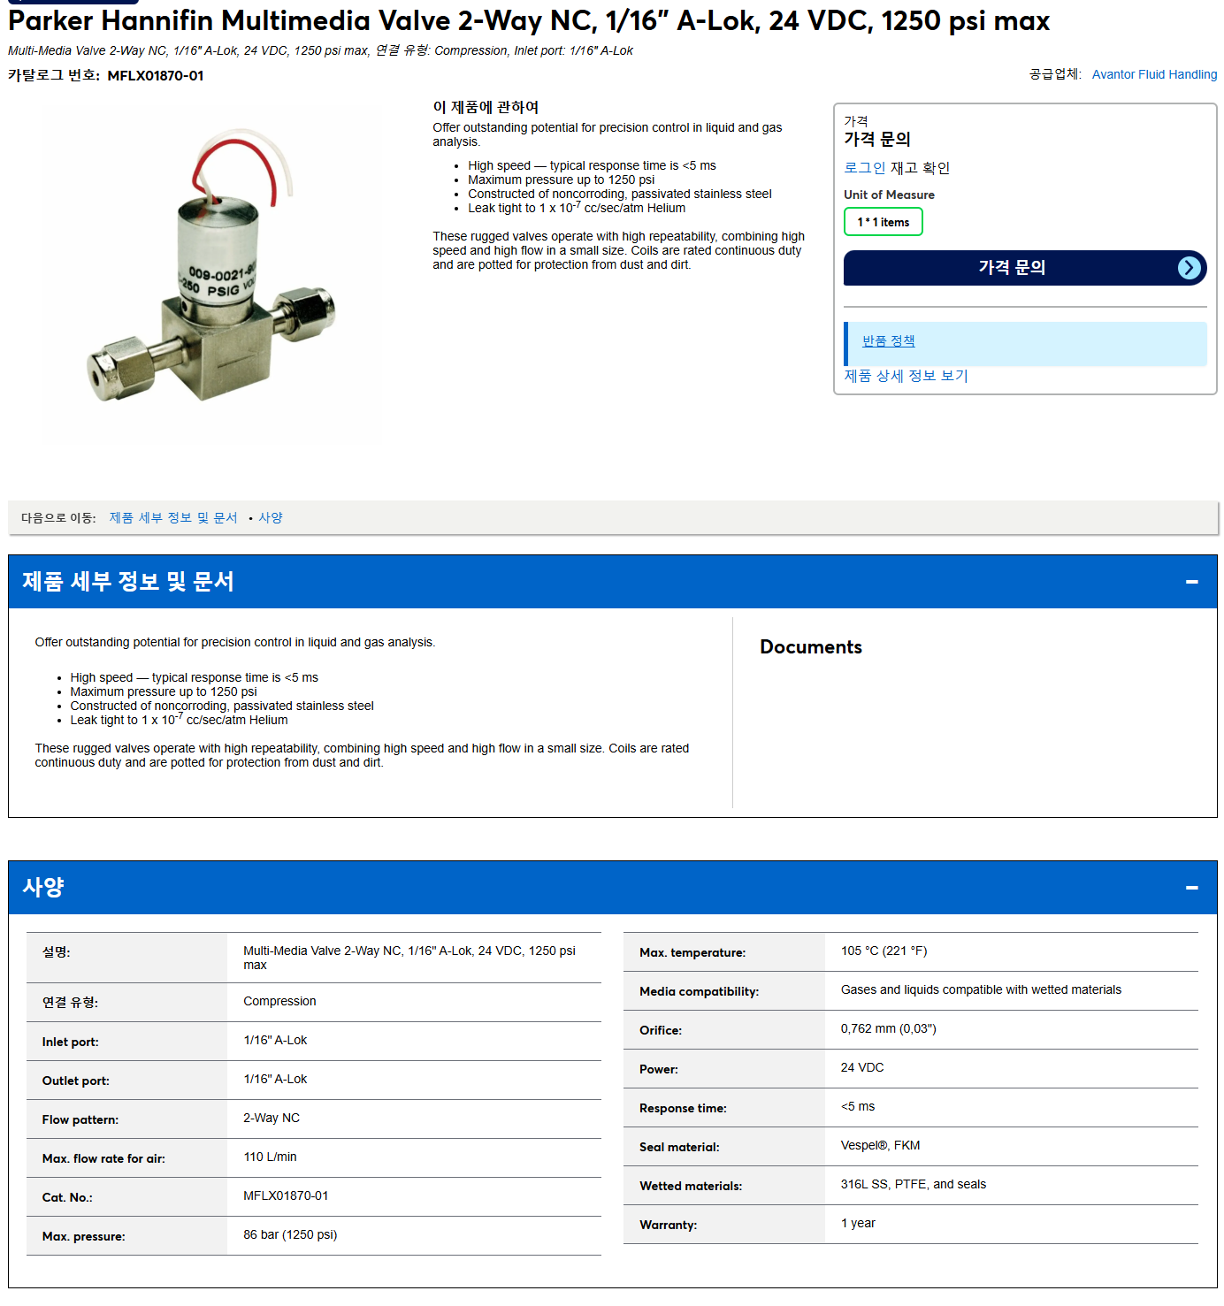Viewport: 1224px width, 1306px height.
Task: Click the Max. pressure label
Action: [x=83, y=1236]
